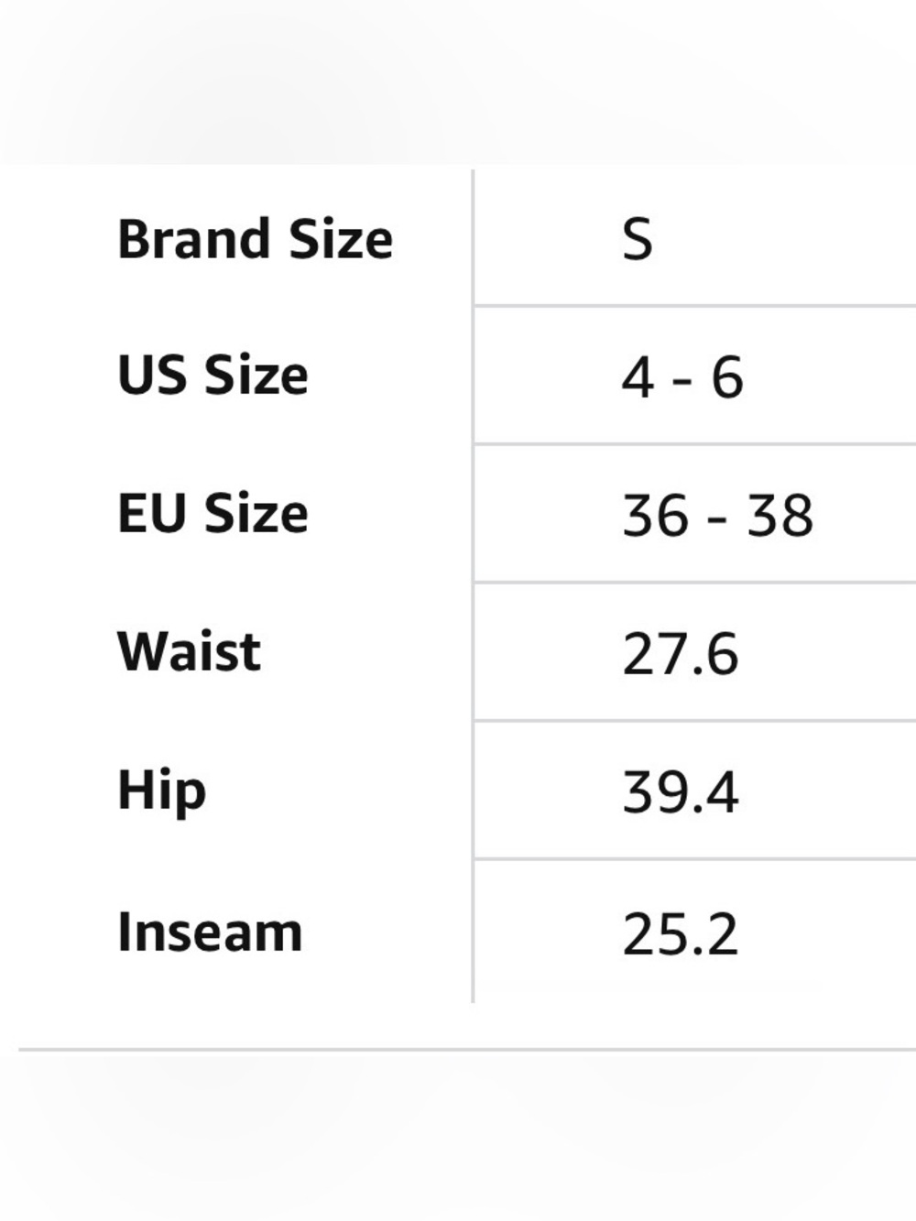The height and width of the screenshot is (1221, 916).
Task: Click the word Brand in first row
Action: [192, 239]
